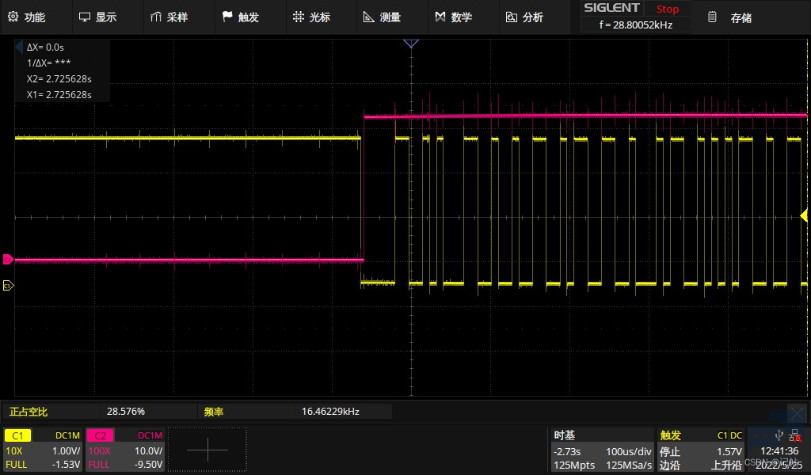
Task: Open the 时基 timebase settings box
Action: (x=602, y=450)
